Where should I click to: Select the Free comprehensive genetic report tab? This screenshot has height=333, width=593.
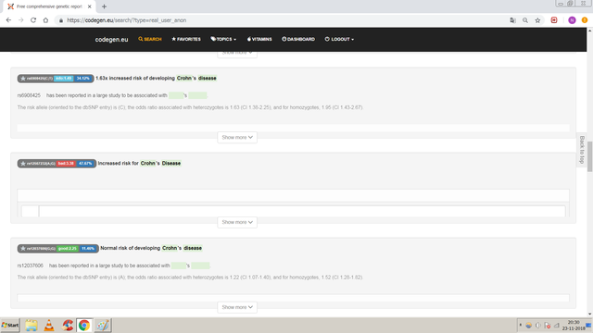click(x=49, y=6)
